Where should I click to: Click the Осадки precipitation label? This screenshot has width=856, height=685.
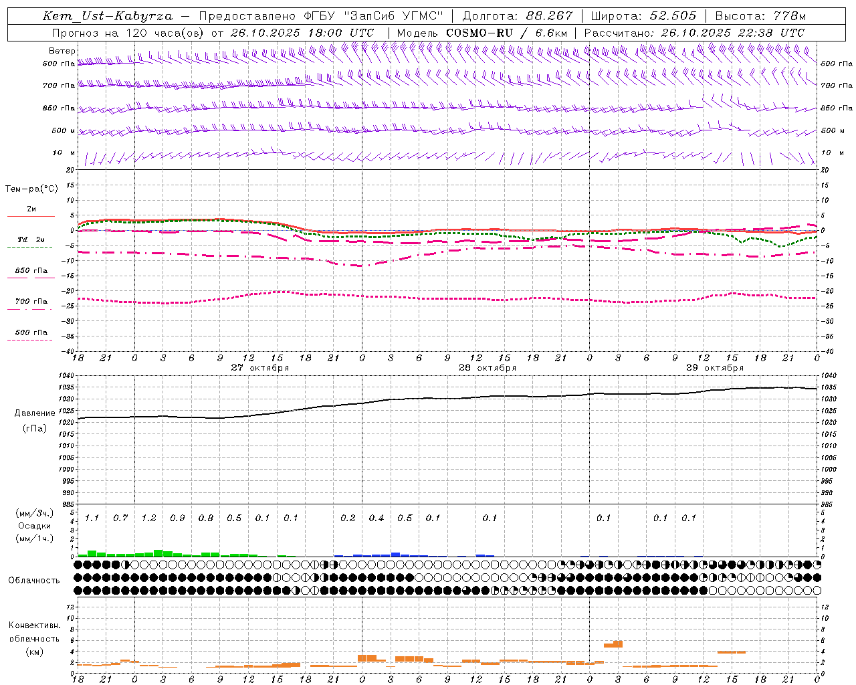34,526
